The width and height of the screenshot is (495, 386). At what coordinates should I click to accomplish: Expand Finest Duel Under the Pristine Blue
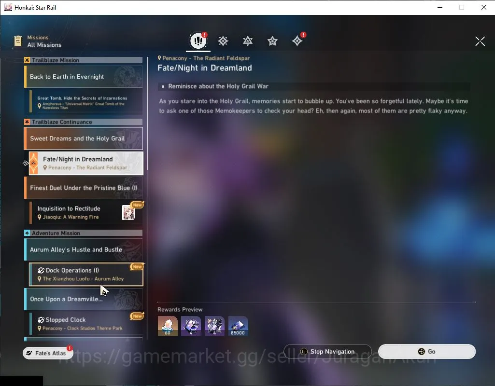[x=84, y=188]
